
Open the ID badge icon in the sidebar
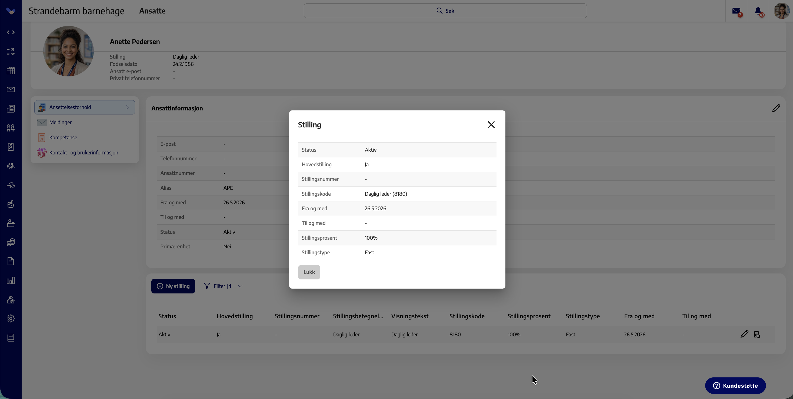11,147
